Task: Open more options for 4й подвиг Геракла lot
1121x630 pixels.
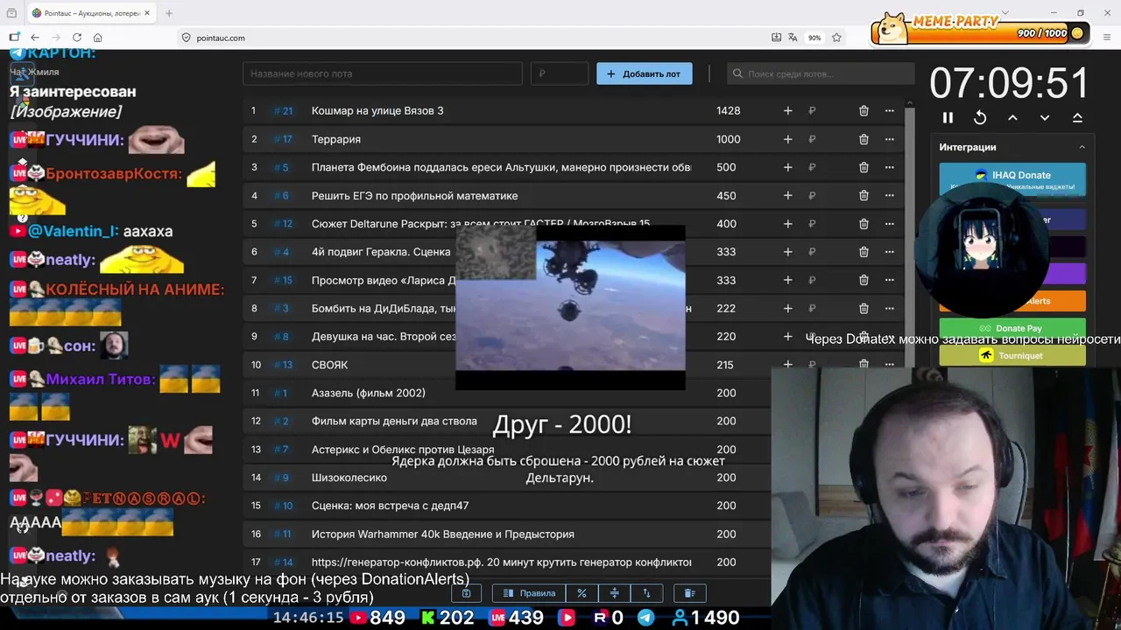Action: point(890,252)
